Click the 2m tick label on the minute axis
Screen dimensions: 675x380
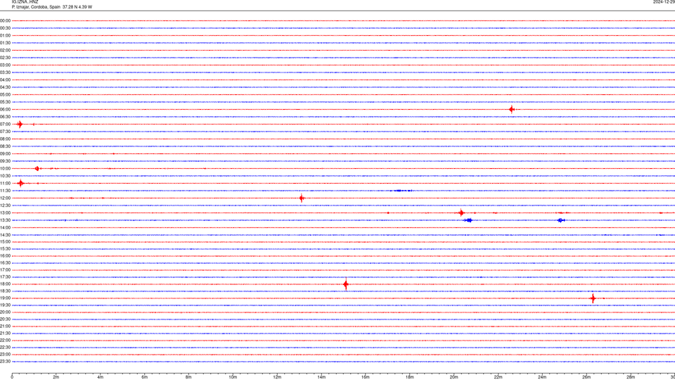[56, 377]
